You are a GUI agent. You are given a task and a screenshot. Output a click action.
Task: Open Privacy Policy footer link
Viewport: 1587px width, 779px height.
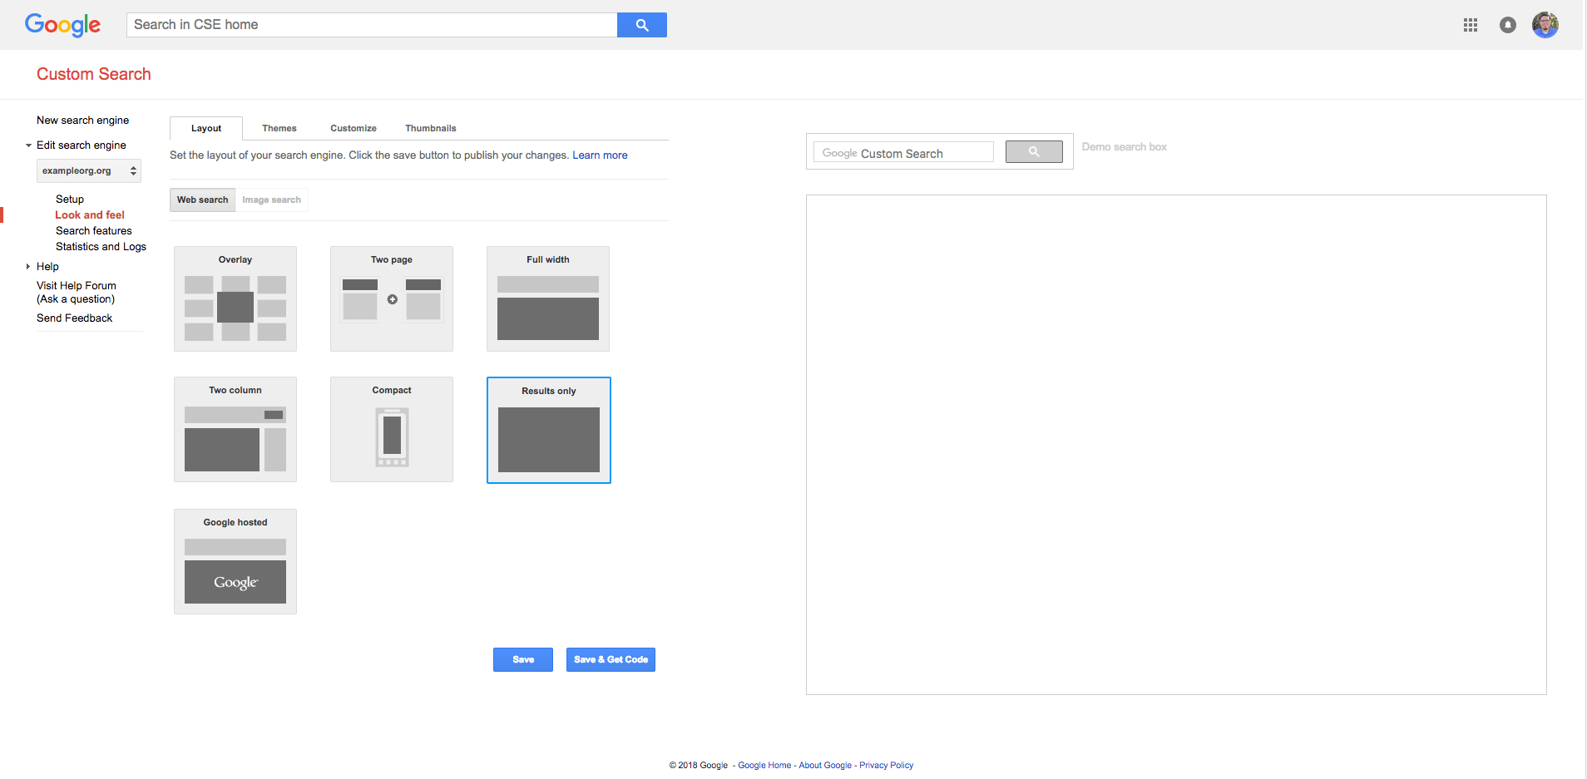(x=886, y=766)
